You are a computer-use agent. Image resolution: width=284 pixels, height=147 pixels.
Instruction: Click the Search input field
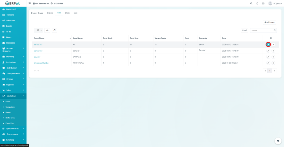262,30
